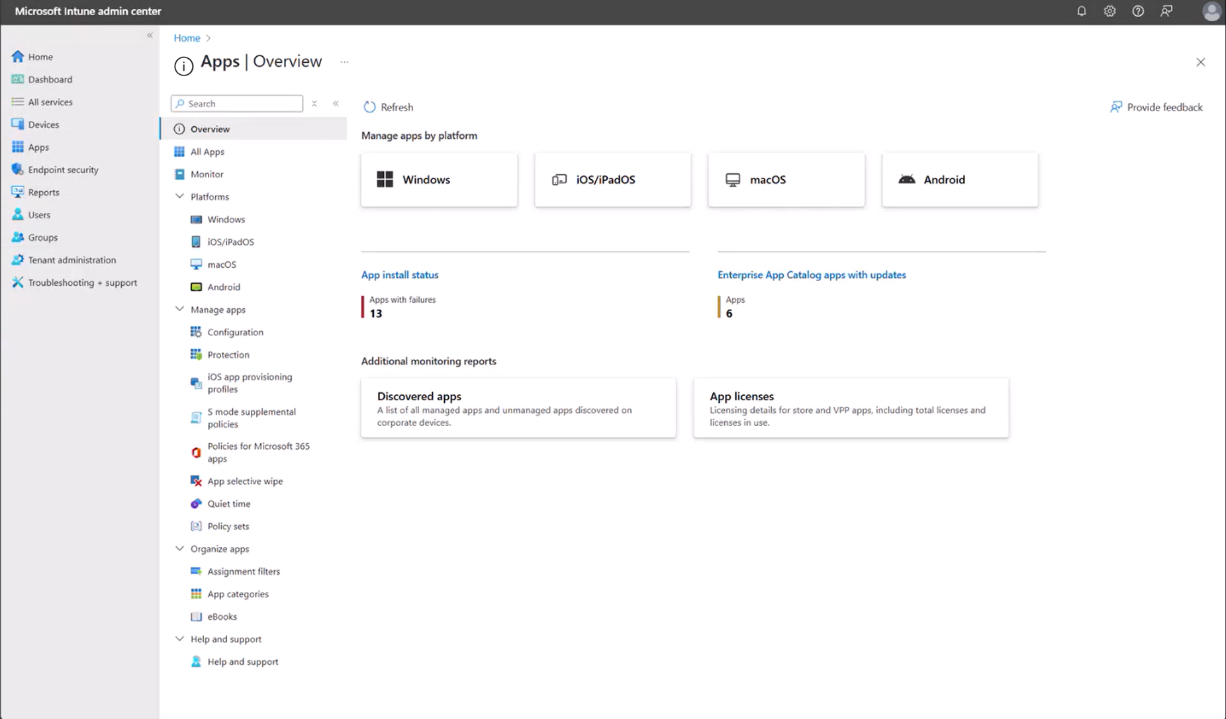
Task: Switch to the All Apps view
Action: [x=207, y=151]
